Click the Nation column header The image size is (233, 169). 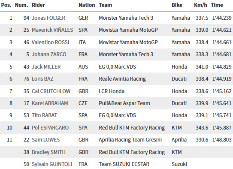87,5
